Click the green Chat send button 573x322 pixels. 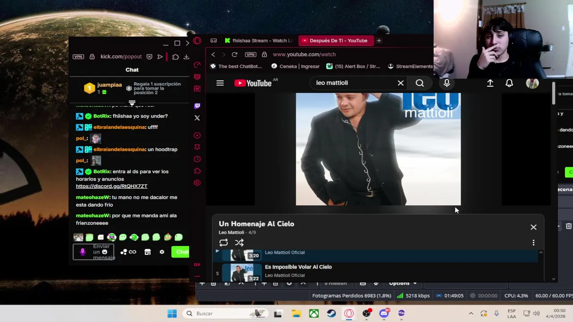coord(181,252)
